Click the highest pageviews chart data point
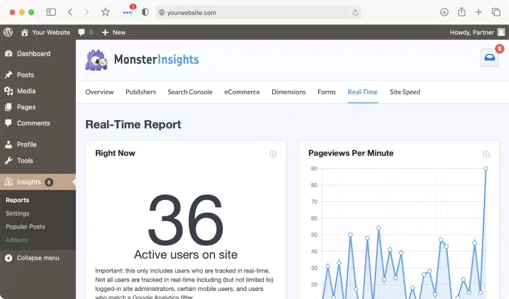This screenshot has width=509, height=299. pyautogui.click(x=486, y=168)
